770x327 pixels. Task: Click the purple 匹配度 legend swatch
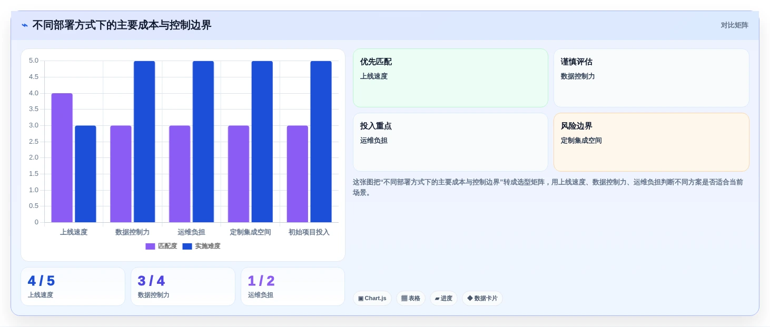[x=150, y=246]
